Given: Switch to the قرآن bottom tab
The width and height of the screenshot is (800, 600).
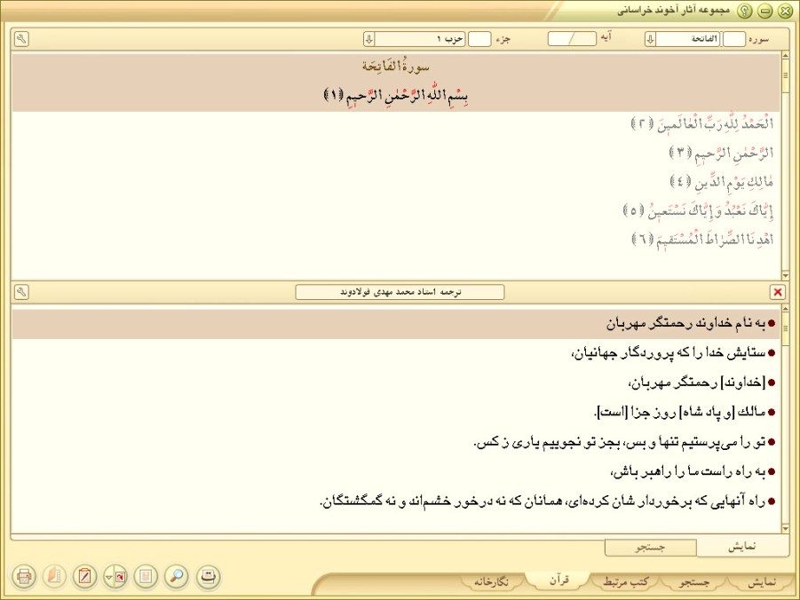Looking at the screenshot, I should pos(558,580).
